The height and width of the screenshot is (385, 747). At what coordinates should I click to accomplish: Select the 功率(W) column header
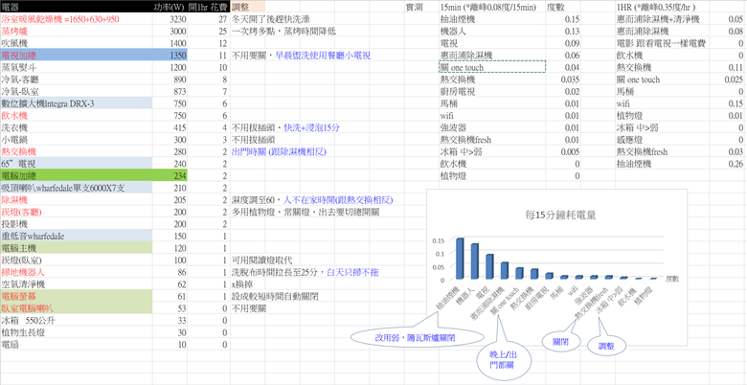(170, 8)
